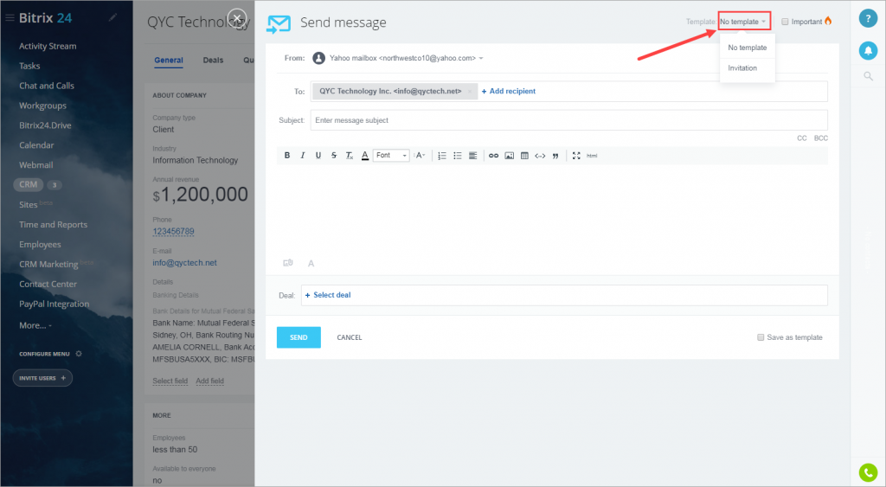
Task: Click Select deal link
Action: (328, 295)
